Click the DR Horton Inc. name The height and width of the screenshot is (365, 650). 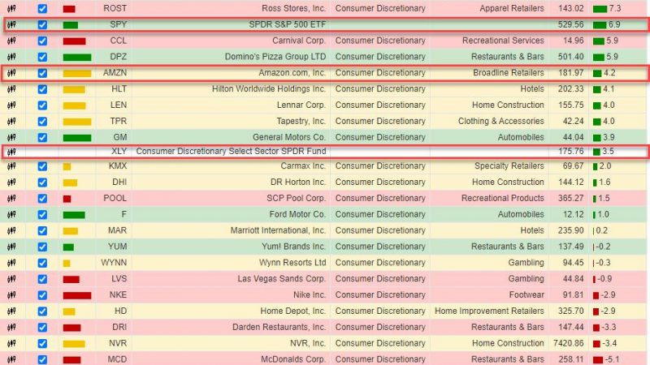[x=298, y=182]
